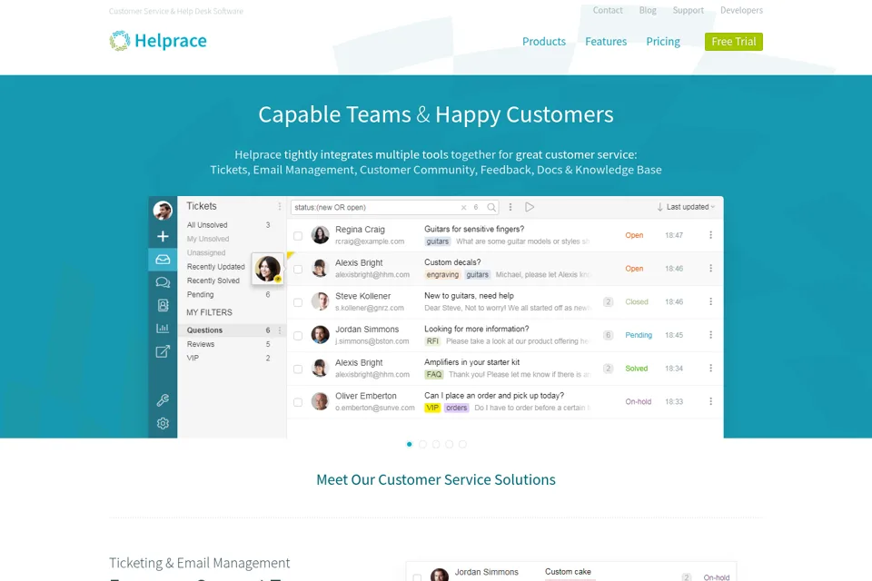Click the engraving tag on Custom decals
This screenshot has width=872, height=581.
coord(442,275)
